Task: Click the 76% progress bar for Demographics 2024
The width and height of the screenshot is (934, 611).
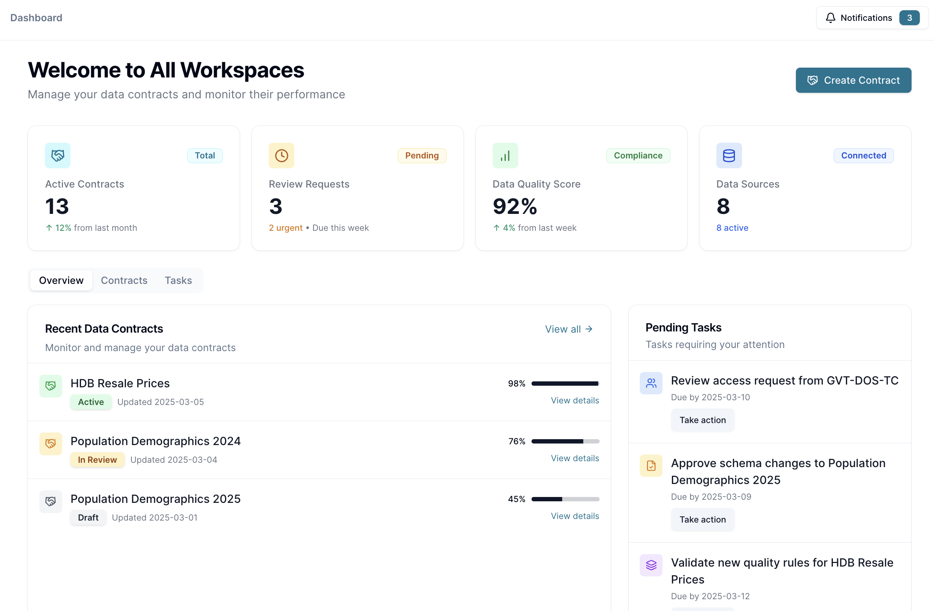Action: pos(565,441)
